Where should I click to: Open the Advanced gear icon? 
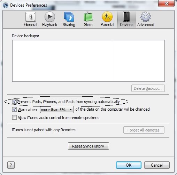pos(146,17)
